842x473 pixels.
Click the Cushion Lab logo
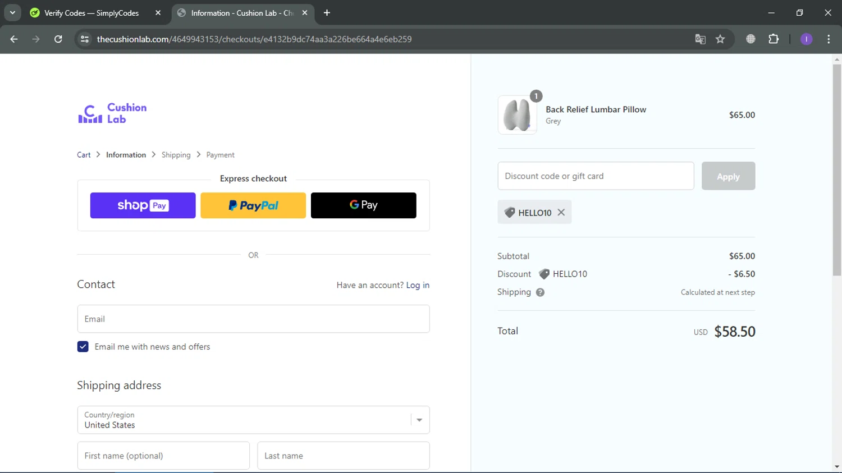tap(112, 113)
